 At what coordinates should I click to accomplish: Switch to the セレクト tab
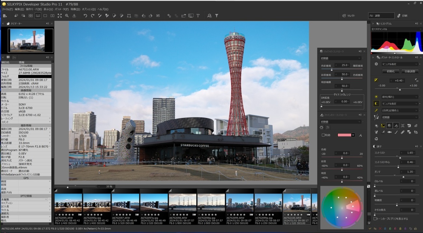349,16
